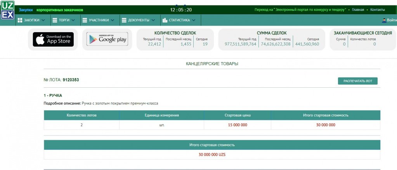Follow the Главная link in header
Viewport: 397px width, 170px height.
[x=358, y=10]
